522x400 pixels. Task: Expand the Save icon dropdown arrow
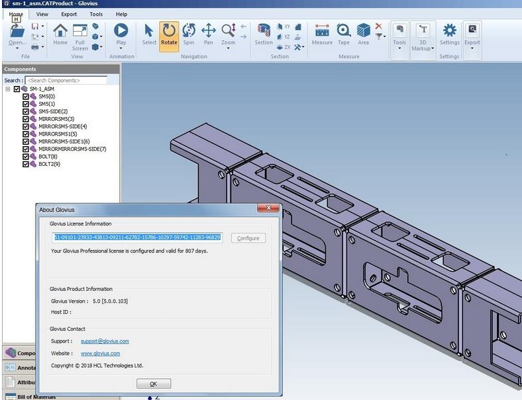click(x=42, y=26)
